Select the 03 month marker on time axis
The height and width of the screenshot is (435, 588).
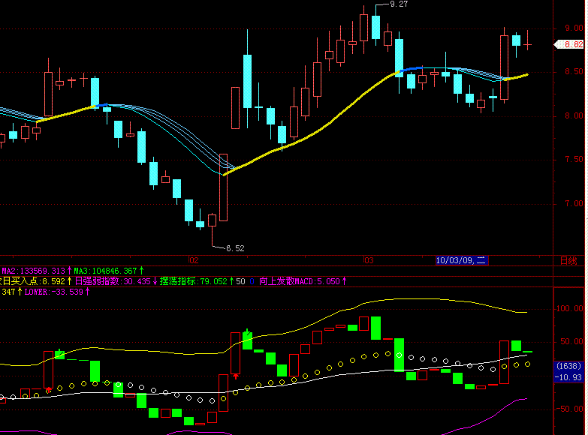(x=369, y=260)
